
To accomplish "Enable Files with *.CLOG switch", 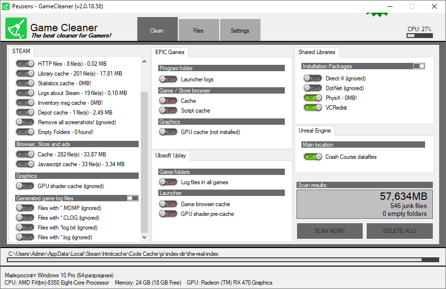I will (x=25, y=217).
